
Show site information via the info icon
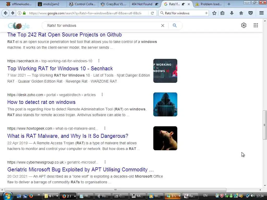(20, 13)
